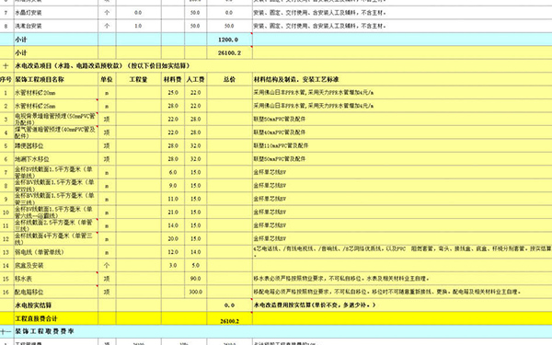Select material cost 14.0 in row 11
The height and width of the screenshot is (345, 552).
(x=173, y=225)
